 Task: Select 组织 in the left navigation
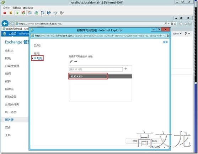point(8,74)
